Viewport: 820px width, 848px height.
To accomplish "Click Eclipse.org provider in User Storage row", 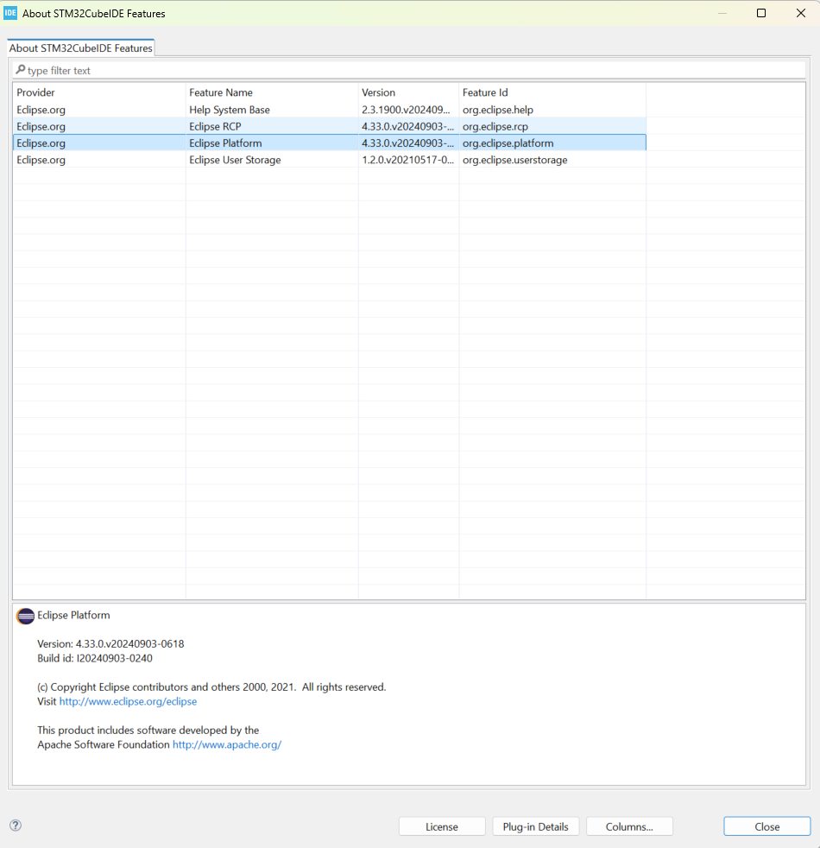I will point(41,160).
